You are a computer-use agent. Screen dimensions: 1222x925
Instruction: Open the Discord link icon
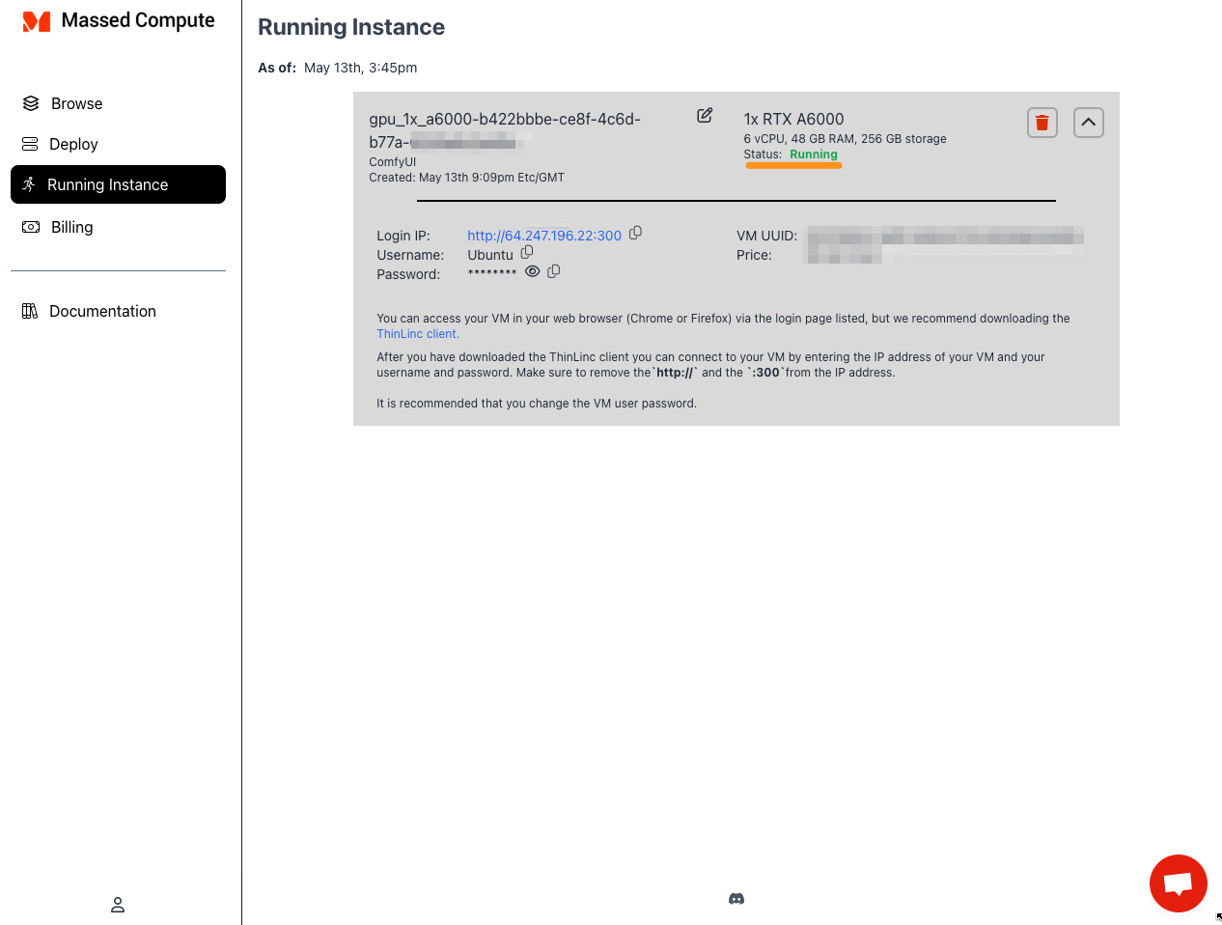(736, 899)
